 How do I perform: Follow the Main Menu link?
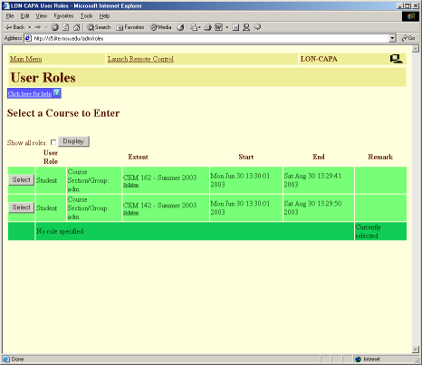tap(26, 59)
